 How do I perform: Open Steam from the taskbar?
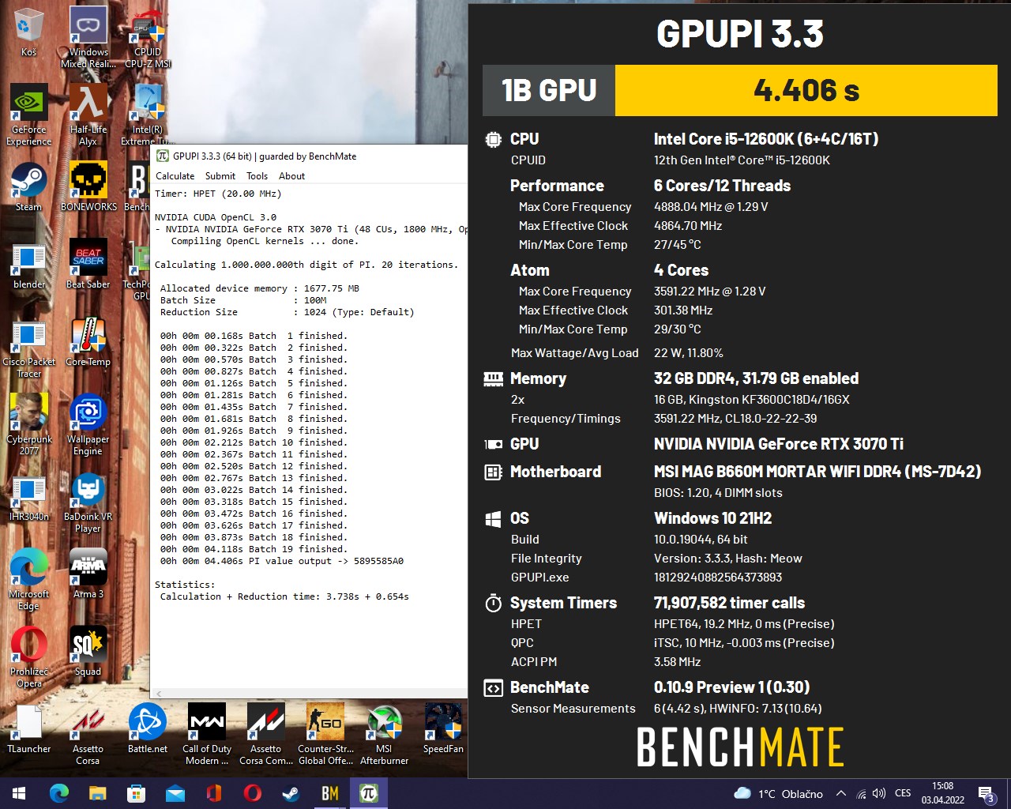pos(291,793)
